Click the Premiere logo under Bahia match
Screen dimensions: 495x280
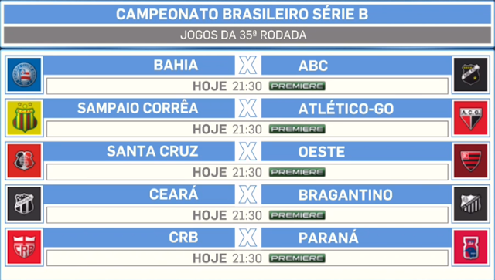(x=297, y=86)
